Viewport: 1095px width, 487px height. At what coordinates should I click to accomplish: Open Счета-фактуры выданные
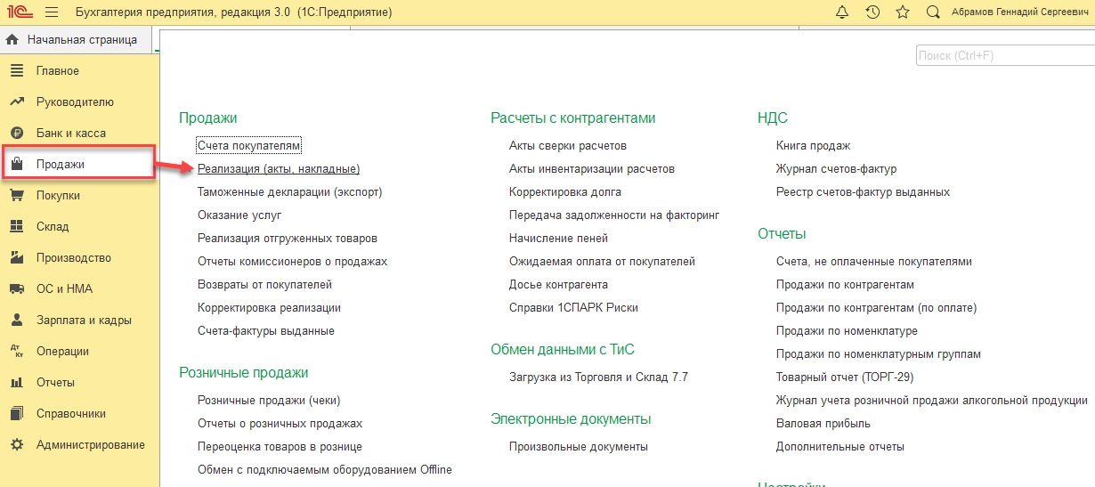coord(266,330)
